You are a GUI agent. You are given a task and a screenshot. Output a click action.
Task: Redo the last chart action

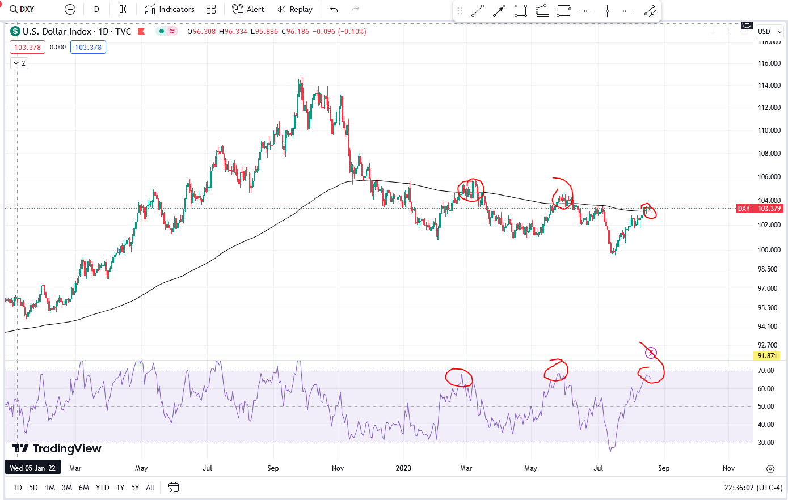click(x=356, y=9)
